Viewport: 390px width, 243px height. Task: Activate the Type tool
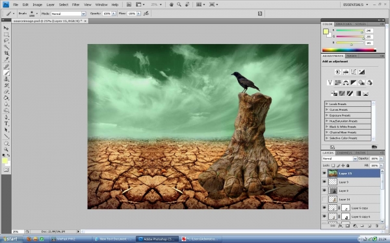tap(6, 124)
